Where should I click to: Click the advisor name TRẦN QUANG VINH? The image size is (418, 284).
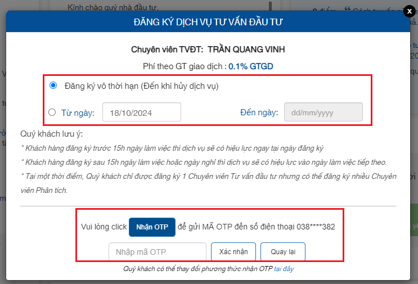(246, 49)
